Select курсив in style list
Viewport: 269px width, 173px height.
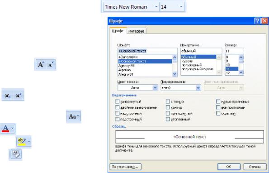198,61
